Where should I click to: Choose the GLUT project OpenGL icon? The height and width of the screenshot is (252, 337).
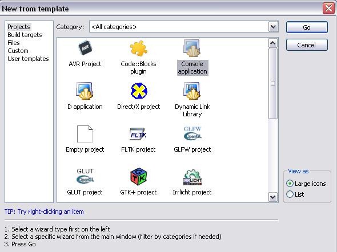coord(85,176)
